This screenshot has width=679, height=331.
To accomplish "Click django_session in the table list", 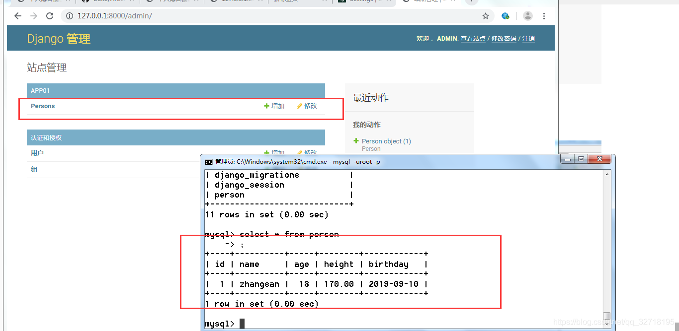I will click(x=250, y=185).
